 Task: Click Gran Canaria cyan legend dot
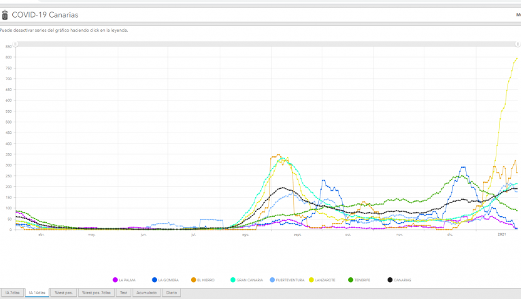click(x=233, y=280)
